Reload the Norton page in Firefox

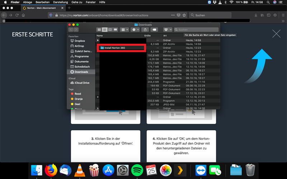17,15
